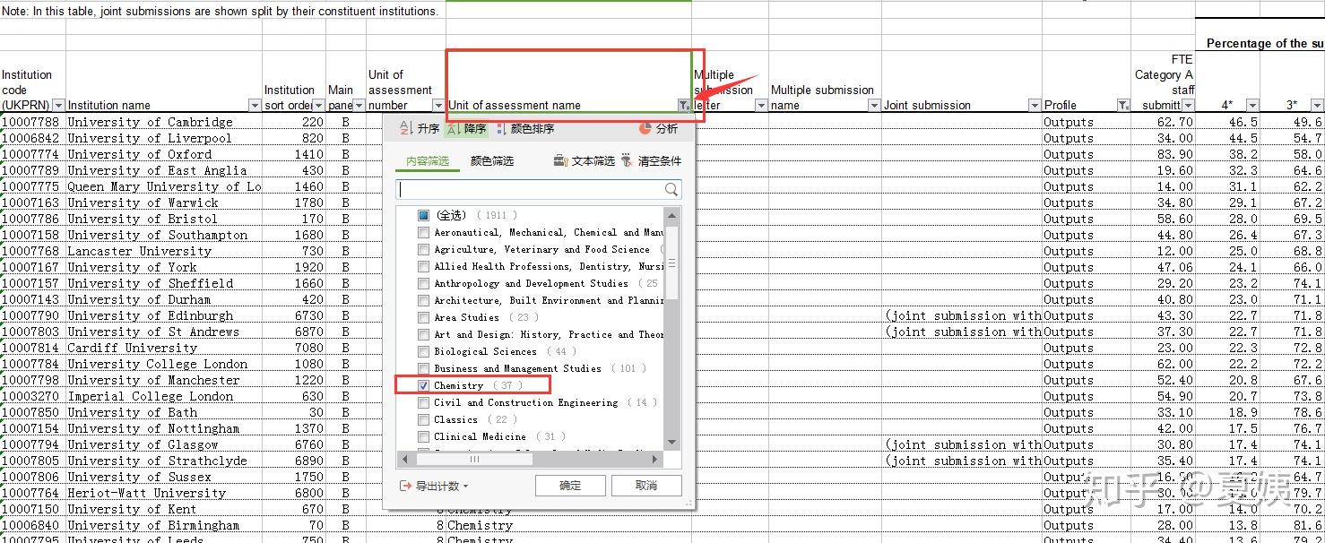Select cell University of Liverpool
This screenshot has width=1325, height=543.
point(164,138)
